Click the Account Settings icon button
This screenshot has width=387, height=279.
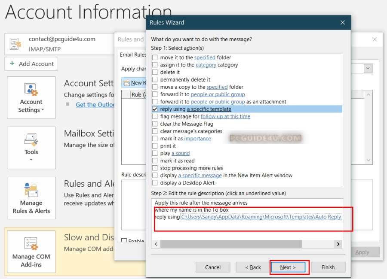tap(31, 91)
